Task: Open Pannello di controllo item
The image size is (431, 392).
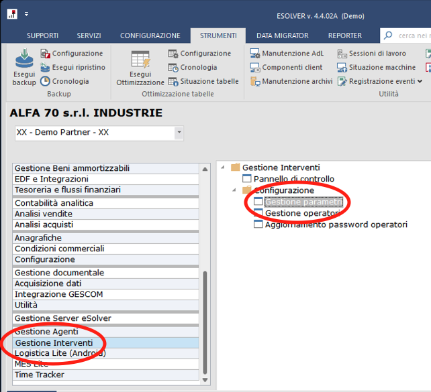Action: 293,179
